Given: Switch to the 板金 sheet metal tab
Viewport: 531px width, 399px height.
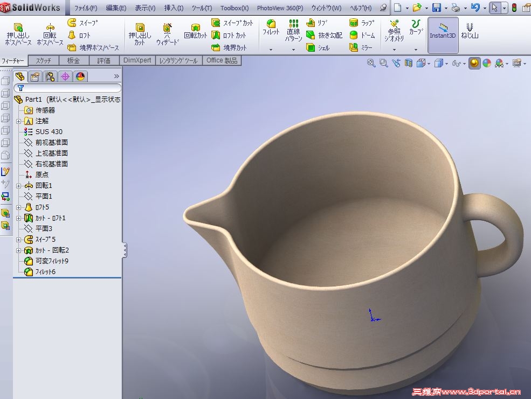Looking at the screenshot, I should pyautogui.click(x=73, y=60).
